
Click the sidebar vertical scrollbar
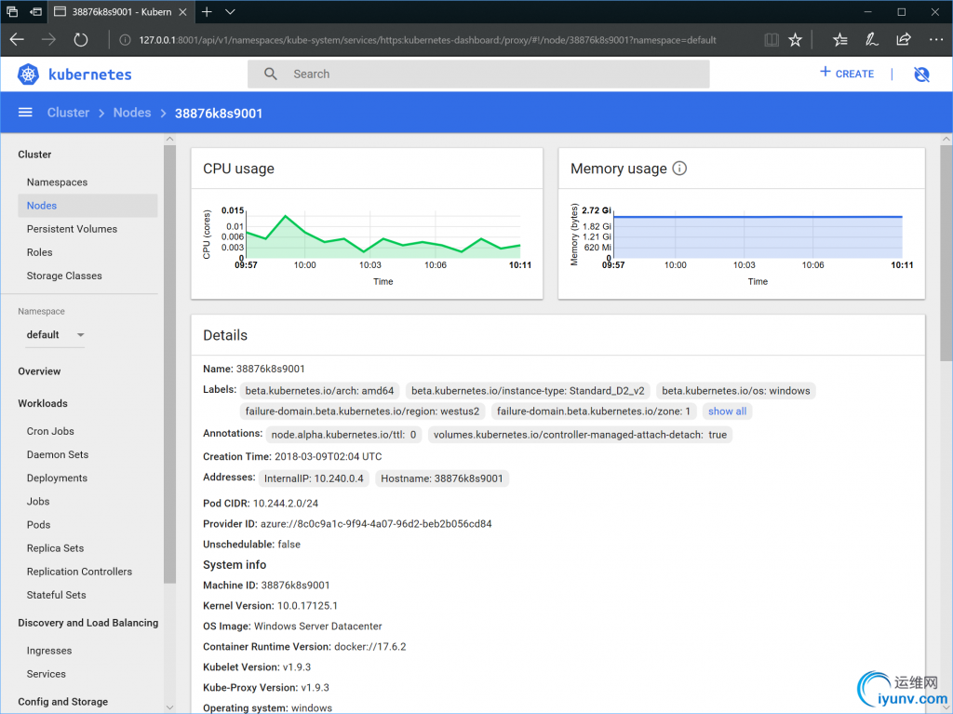tap(169, 364)
